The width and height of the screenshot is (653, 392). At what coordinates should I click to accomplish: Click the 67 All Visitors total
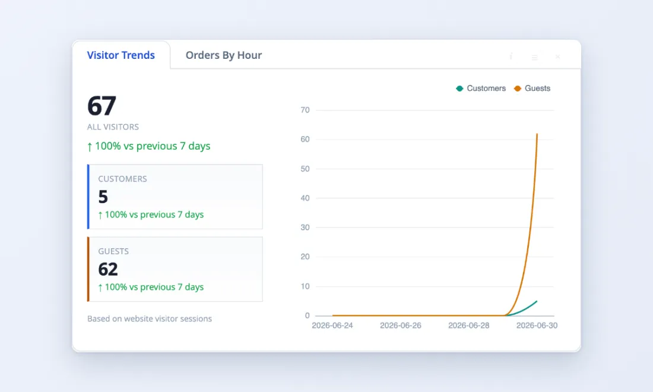[102, 106]
